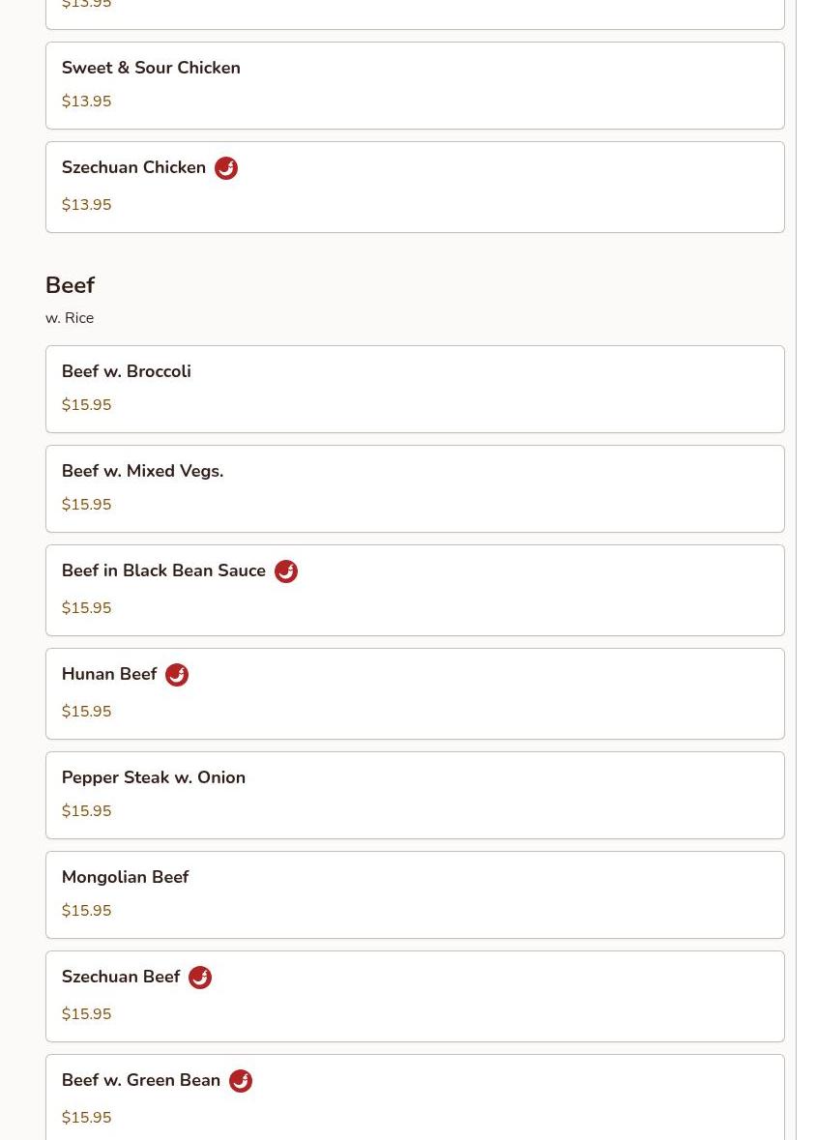Click the chili pepper icon next to Hunan Beef
Viewport: 816px width, 1140px height.
177,675
